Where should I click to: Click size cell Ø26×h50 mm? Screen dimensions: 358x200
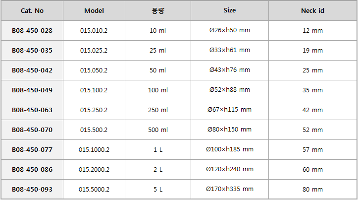(230, 30)
